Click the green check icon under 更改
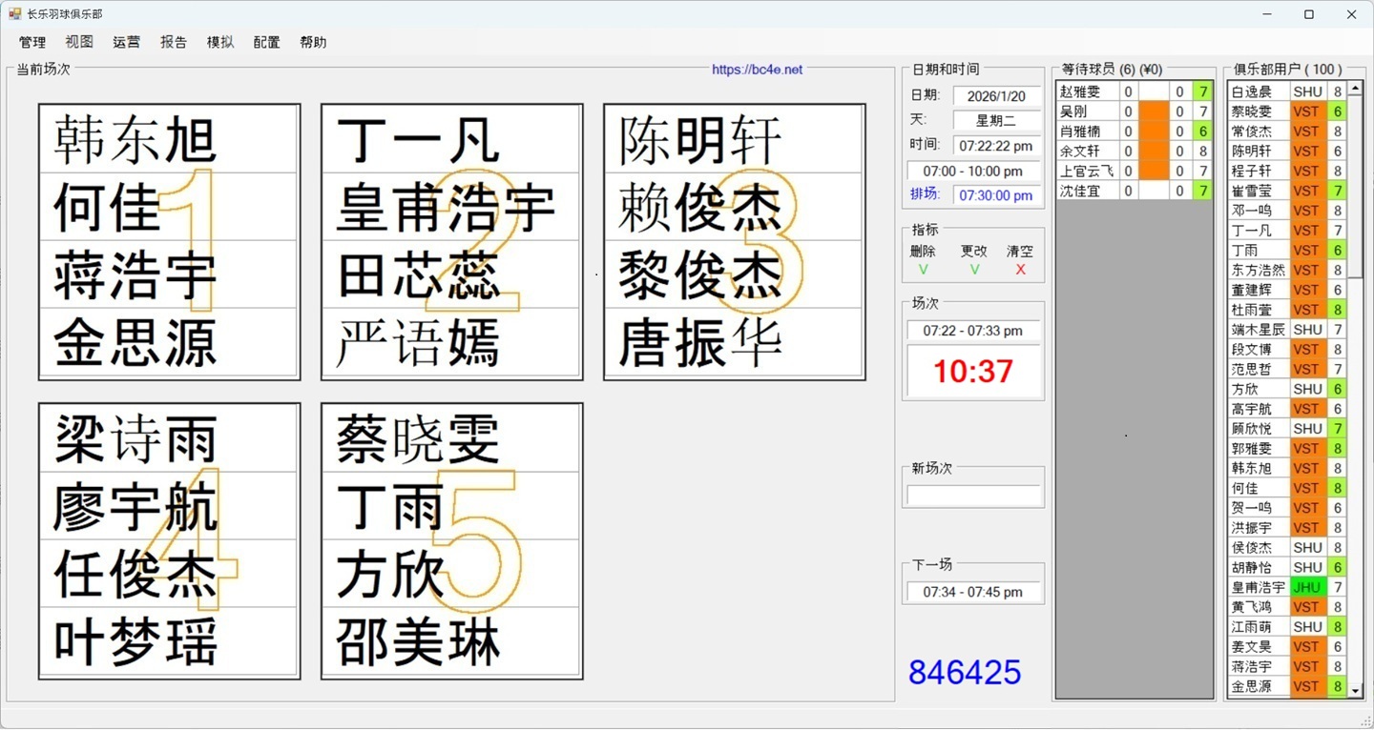The width and height of the screenshot is (1374, 730). coord(974,269)
